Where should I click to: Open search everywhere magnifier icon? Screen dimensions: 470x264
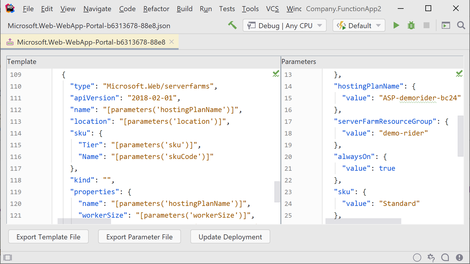pyautogui.click(x=461, y=26)
